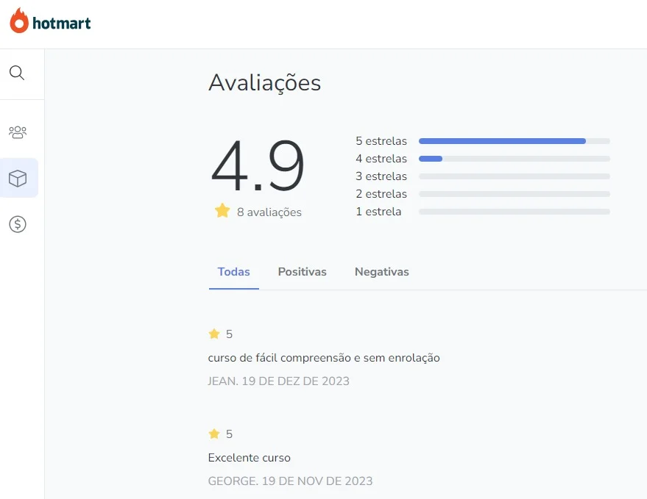This screenshot has width=647, height=499.
Task: Click the star icon on Jean's review
Action: click(214, 334)
